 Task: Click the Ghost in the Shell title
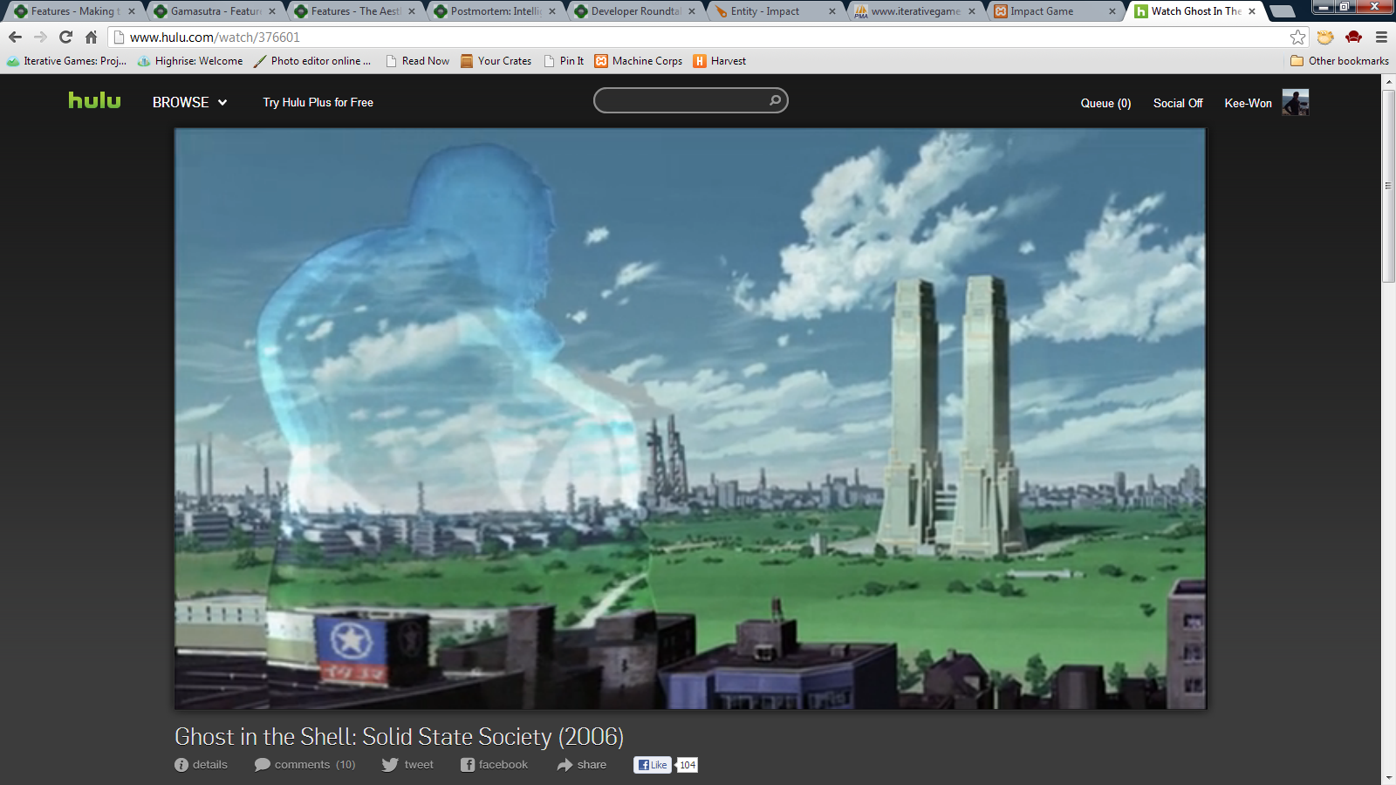point(399,737)
